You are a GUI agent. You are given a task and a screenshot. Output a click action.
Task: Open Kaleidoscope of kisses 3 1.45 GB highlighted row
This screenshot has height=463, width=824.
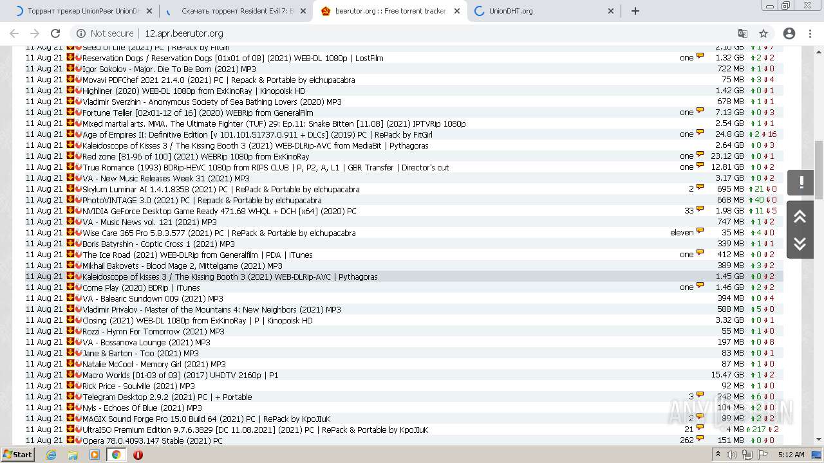click(230, 277)
